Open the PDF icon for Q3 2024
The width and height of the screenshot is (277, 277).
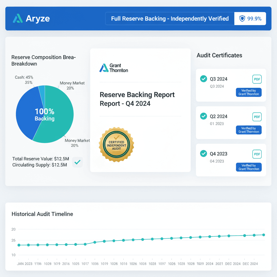point(256,79)
